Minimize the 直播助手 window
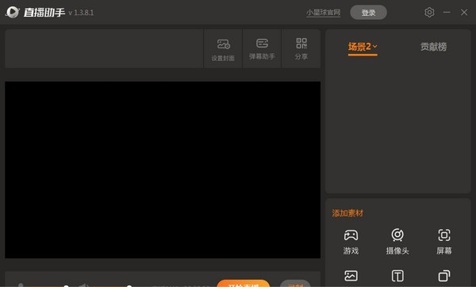476x298 pixels. click(x=447, y=13)
